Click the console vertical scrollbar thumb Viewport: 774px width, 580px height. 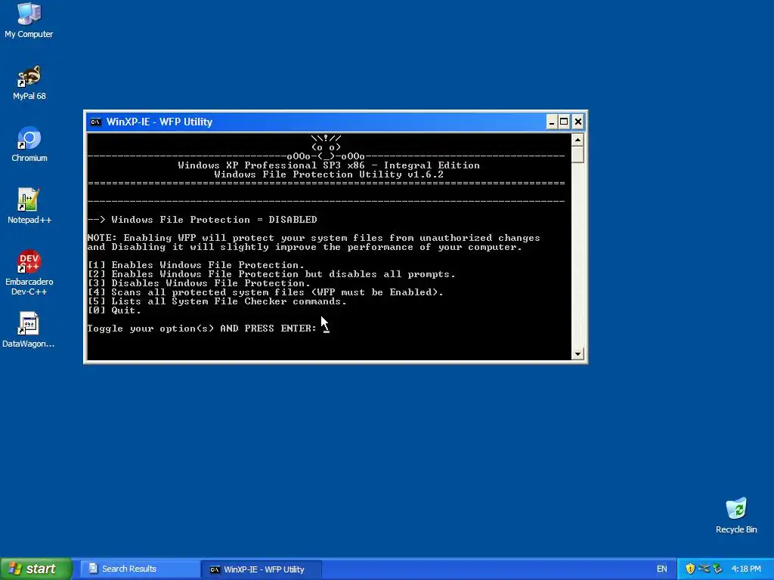tap(577, 154)
